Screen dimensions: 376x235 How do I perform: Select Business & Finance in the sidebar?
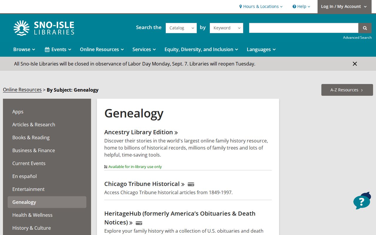(x=47, y=150)
